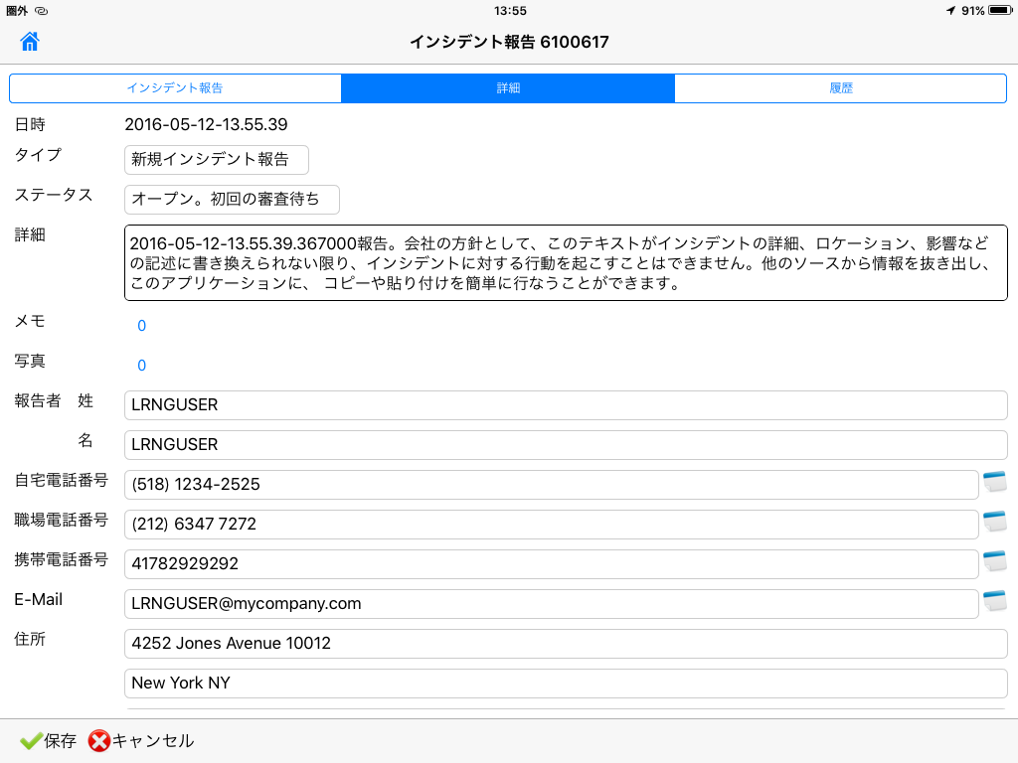This screenshot has height=763, width=1018.
Task: Click the 住所 field with 4252 Jones Avenue
Action: (566, 644)
